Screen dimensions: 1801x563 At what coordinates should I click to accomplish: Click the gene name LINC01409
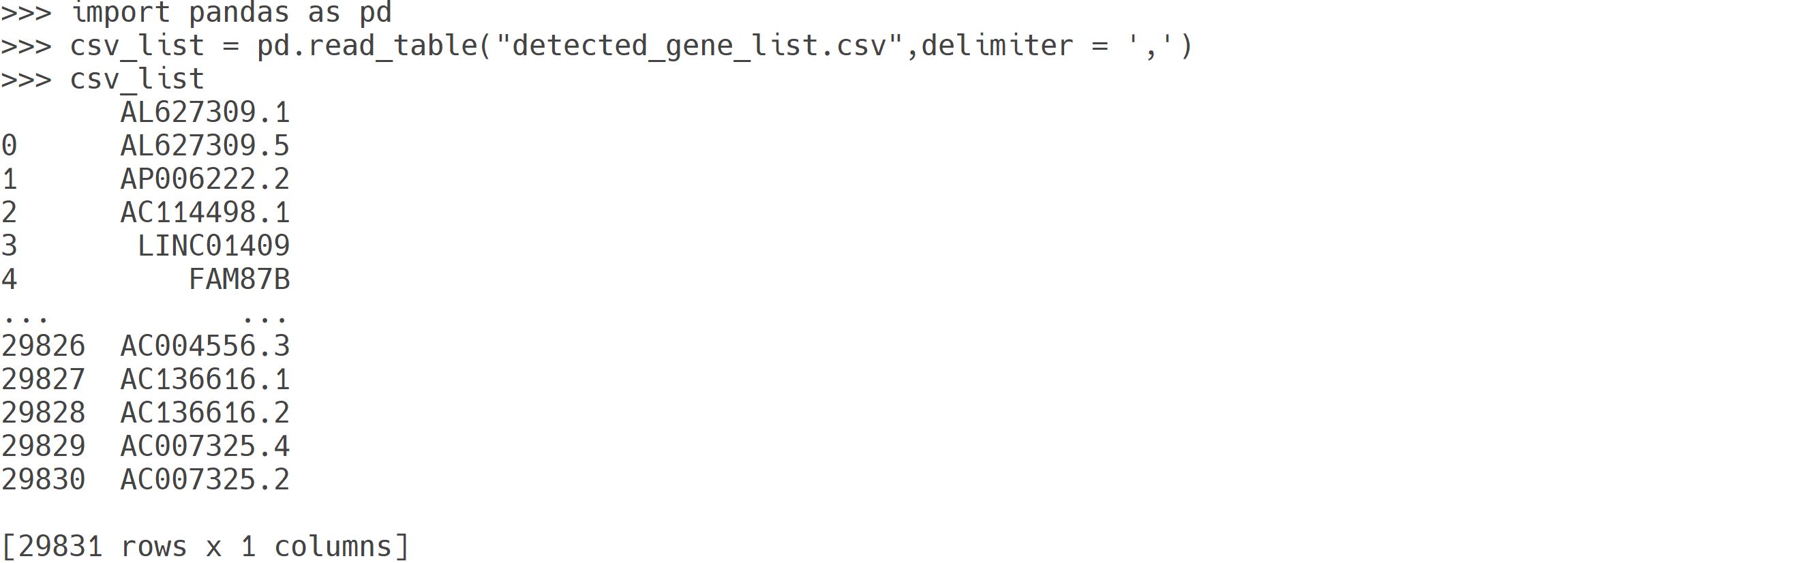tap(213, 246)
